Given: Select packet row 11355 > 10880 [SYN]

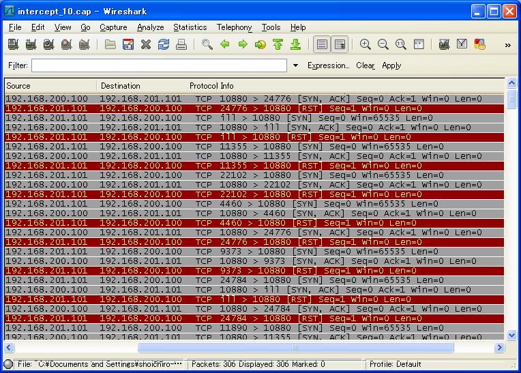Looking at the screenshot, I should point(254,147).
